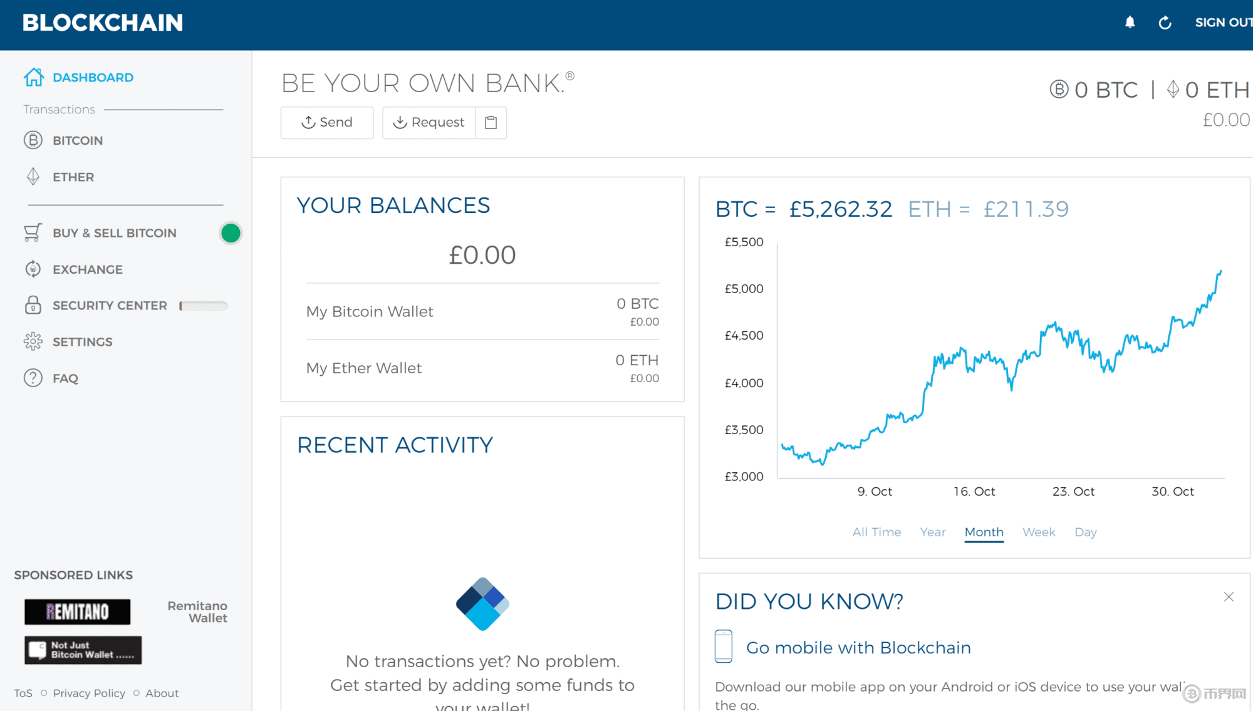This screenshot has width=1253, height=711.
Task: Click the Security Center progress bar
Action: 204,306
